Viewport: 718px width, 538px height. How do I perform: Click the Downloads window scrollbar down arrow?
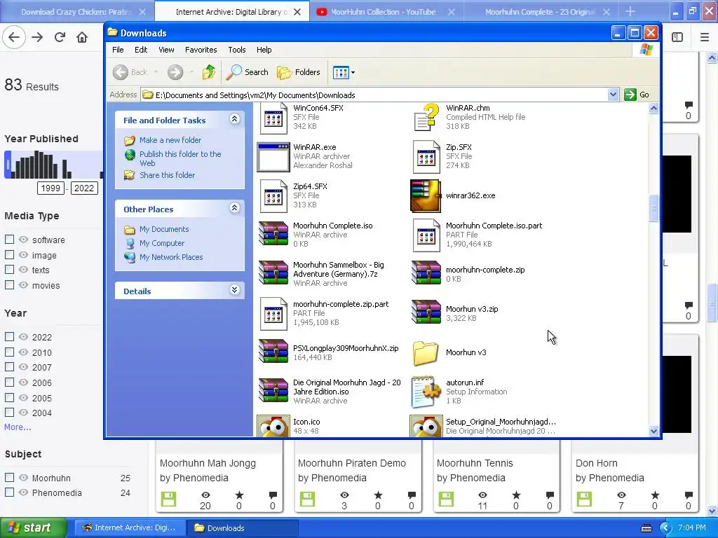[x=654, y=431]
